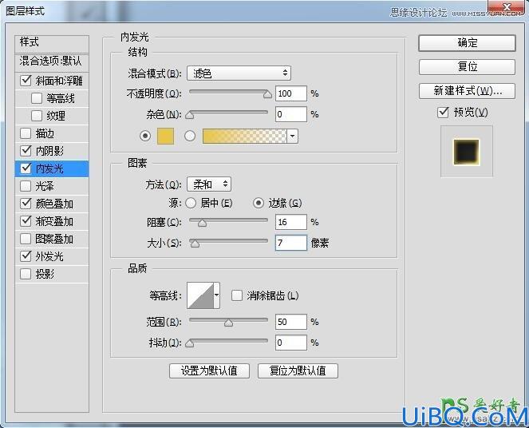Click the 确定 button

click(468, 43)
